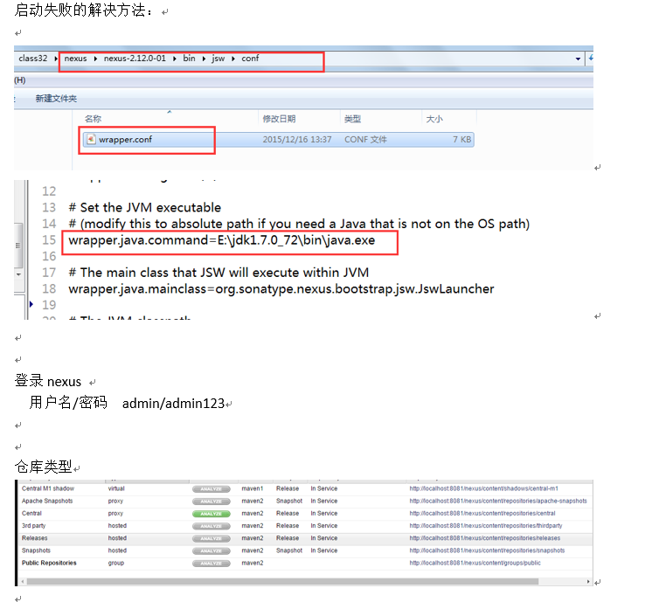Click ANALYZE button for Releases row
The height and width of the screenshot is (602, 659).
pos(211,538)
